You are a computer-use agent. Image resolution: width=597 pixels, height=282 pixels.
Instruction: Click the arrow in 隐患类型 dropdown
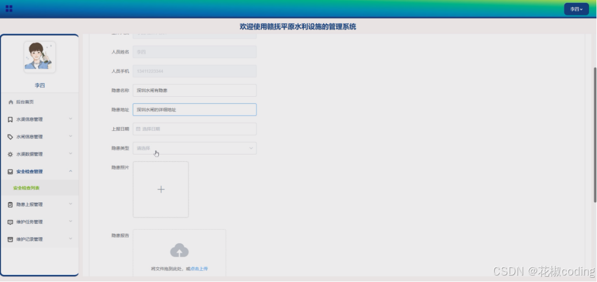pos(251,148)
